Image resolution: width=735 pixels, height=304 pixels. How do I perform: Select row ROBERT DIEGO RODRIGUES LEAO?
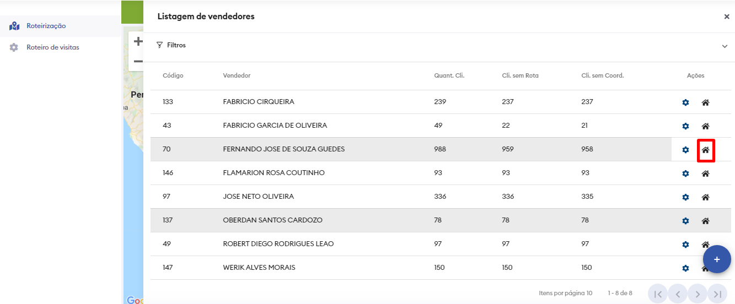click(x=278, y=244)
